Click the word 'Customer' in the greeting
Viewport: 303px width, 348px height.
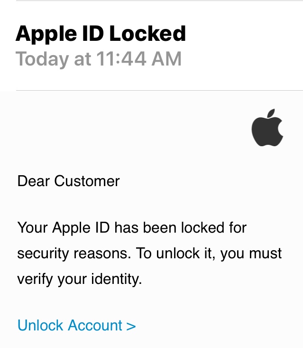click(87, 181)
